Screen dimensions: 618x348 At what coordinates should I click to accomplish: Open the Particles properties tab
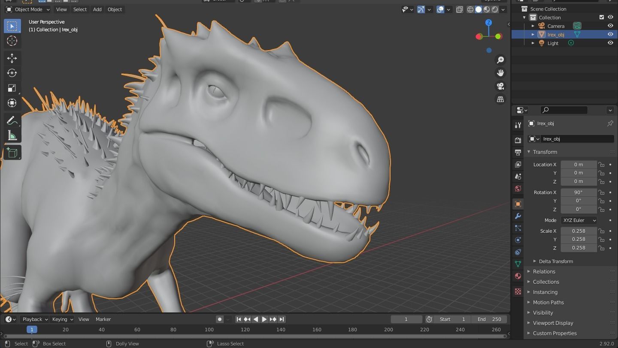point(518,228)
